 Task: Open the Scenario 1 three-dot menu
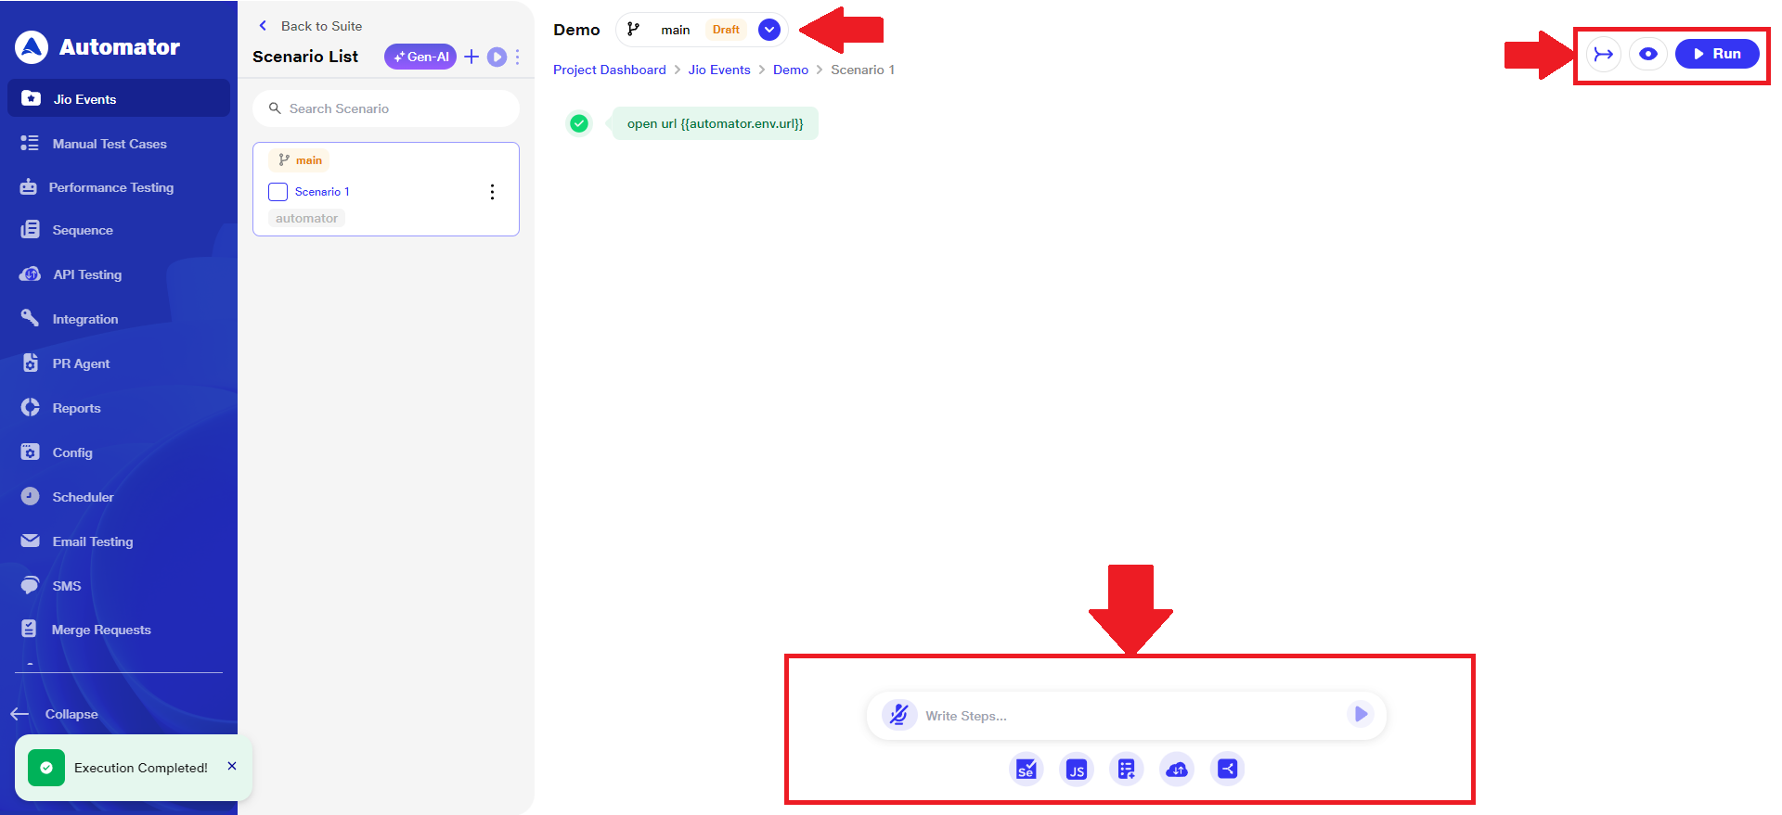[x=492, y=192]
